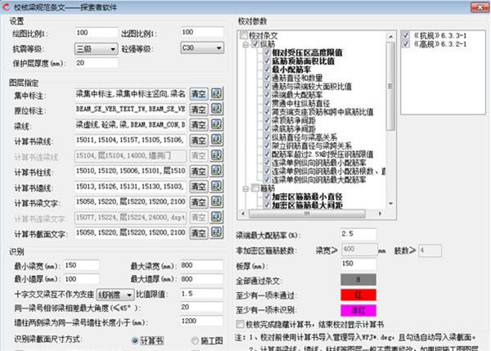Click the 绘图比例 input field
This screenshot has height=351, width=491.
97,33
